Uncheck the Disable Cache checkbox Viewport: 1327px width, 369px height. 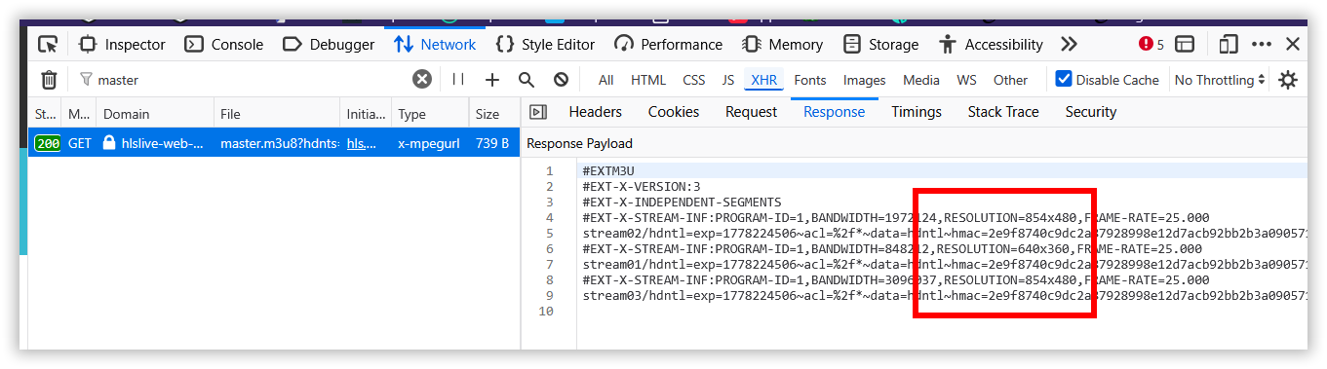[x=1064, y=79]
